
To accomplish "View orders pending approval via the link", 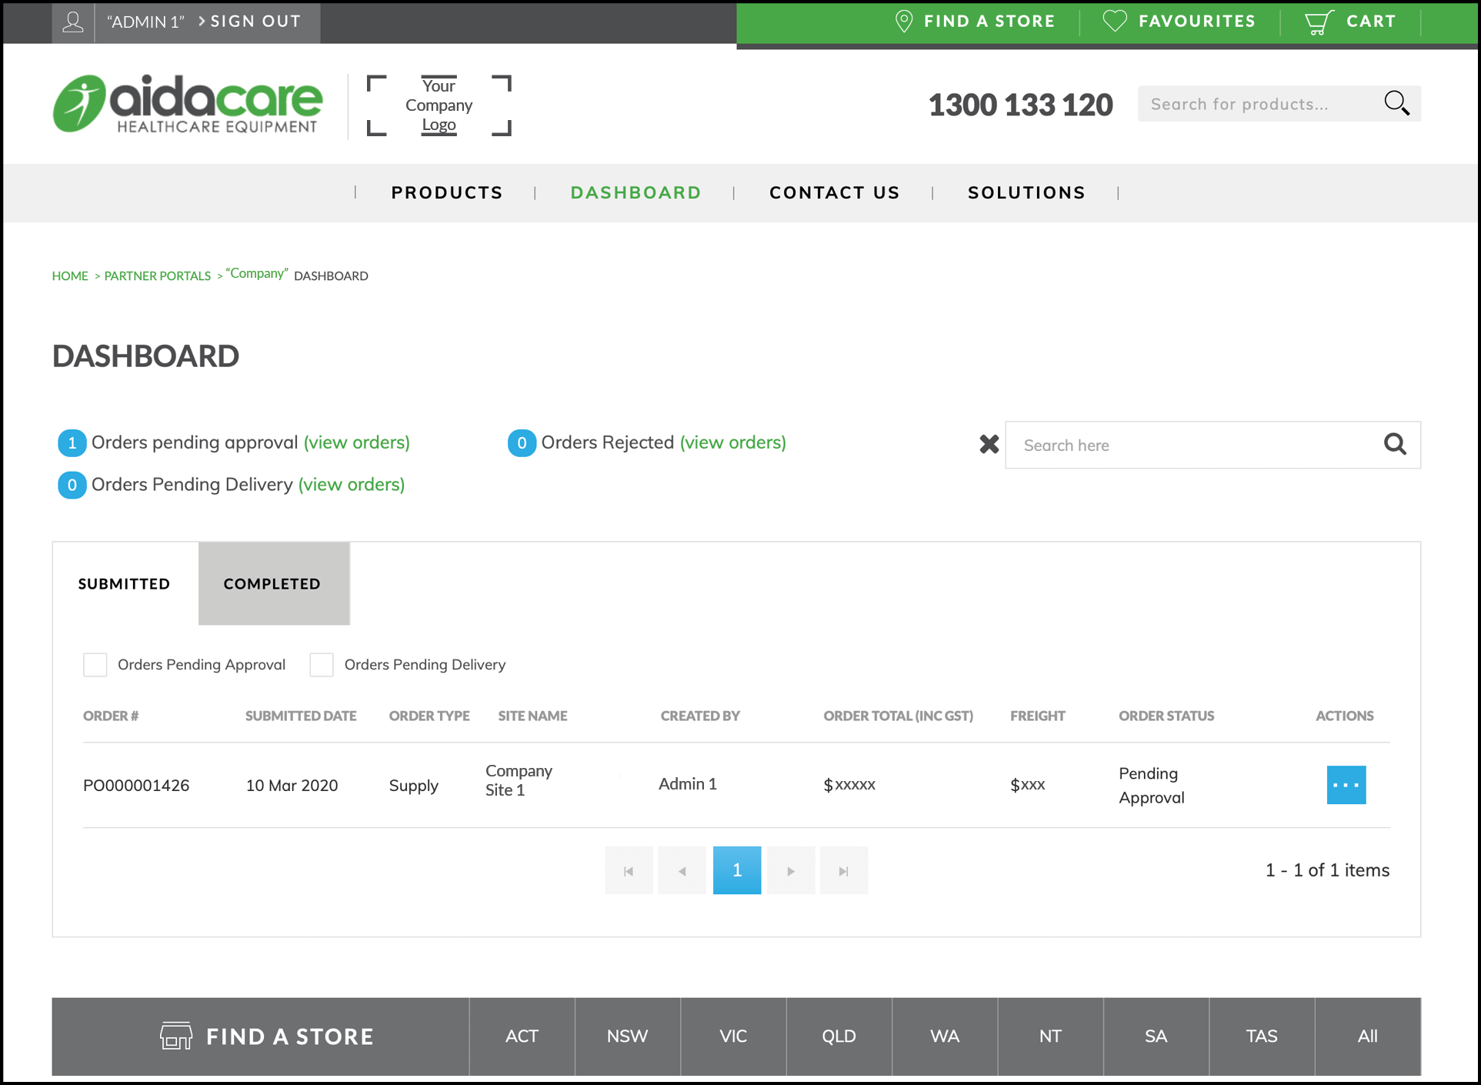I will (355, 442).
